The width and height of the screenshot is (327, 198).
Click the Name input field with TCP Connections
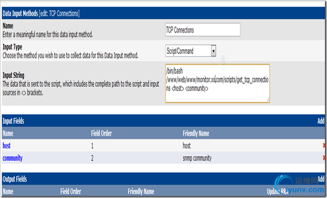point(203,30)
